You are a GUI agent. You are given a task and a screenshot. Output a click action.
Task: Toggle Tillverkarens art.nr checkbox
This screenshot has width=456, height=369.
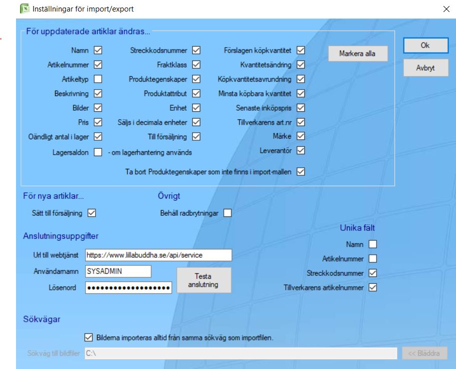(301, 122)
